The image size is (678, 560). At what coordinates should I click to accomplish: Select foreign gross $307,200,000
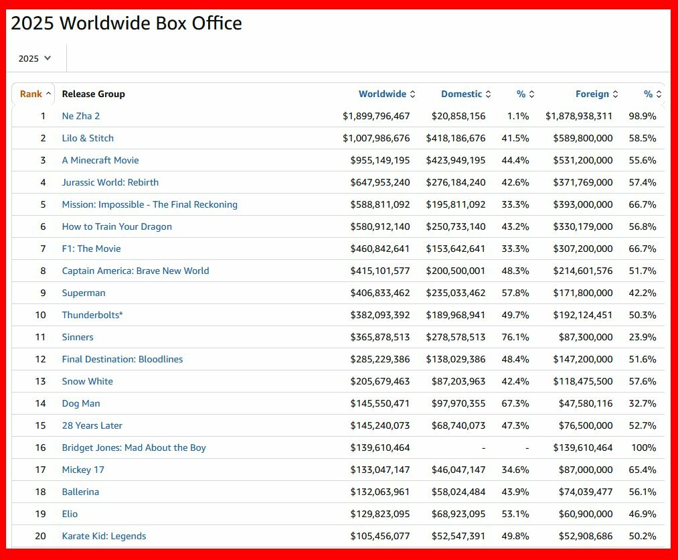pos(583,249)
